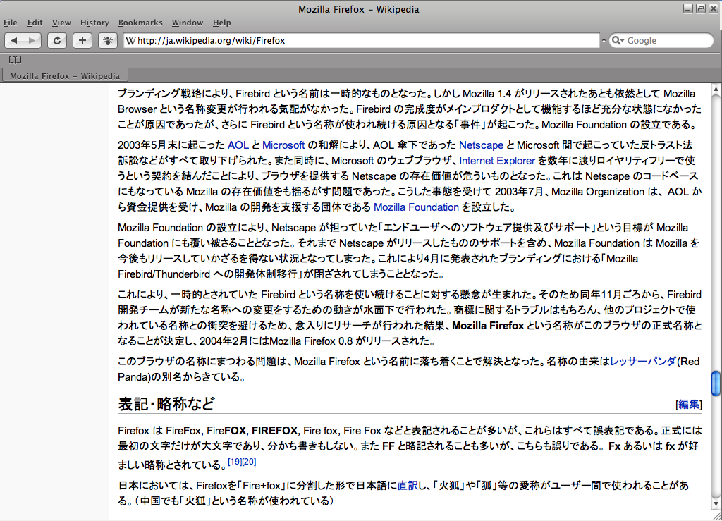Screen dimensions: 722x521
Task: Open the Bookmarks menu
Action: point(140,23)
